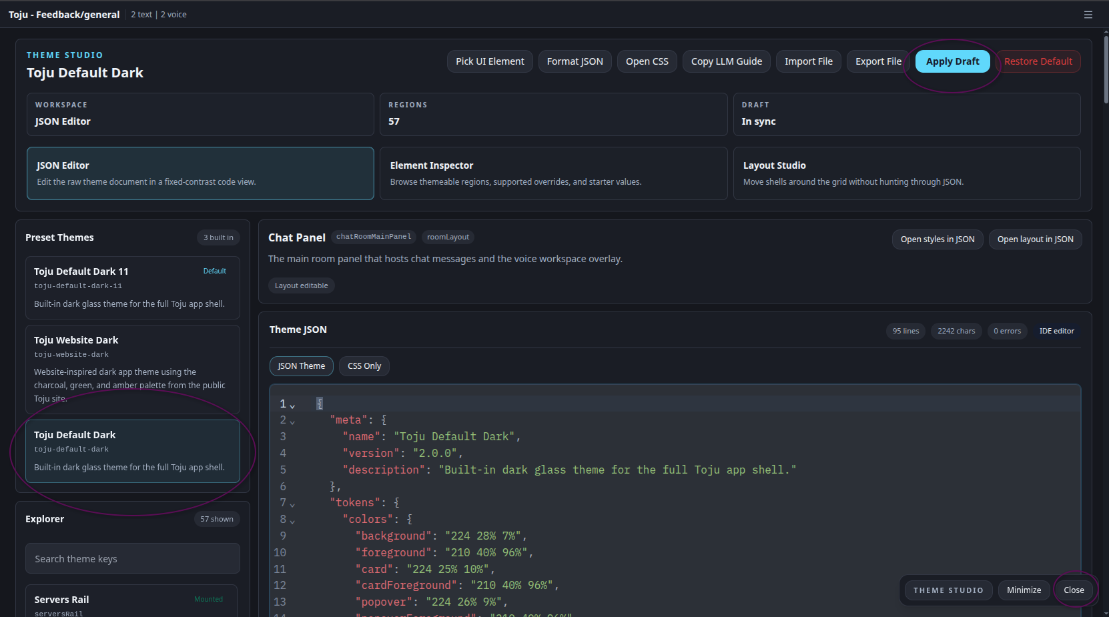
Task: Click the Workspace summary card
Action: [200, 114]
